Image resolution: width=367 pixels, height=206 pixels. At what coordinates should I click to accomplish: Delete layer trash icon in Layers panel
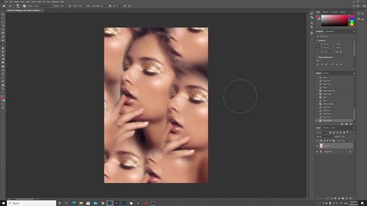[x=350, y=199]
